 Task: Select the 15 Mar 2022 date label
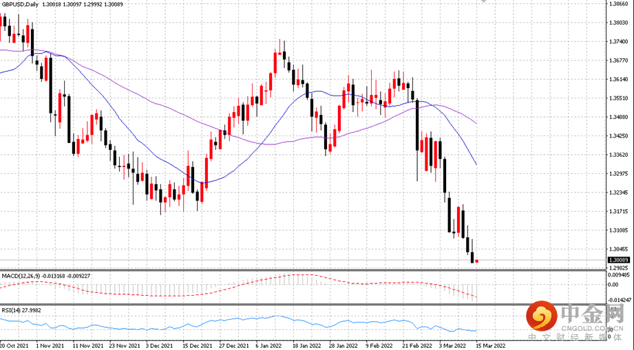pyautogui.click(x=490, y=346)
